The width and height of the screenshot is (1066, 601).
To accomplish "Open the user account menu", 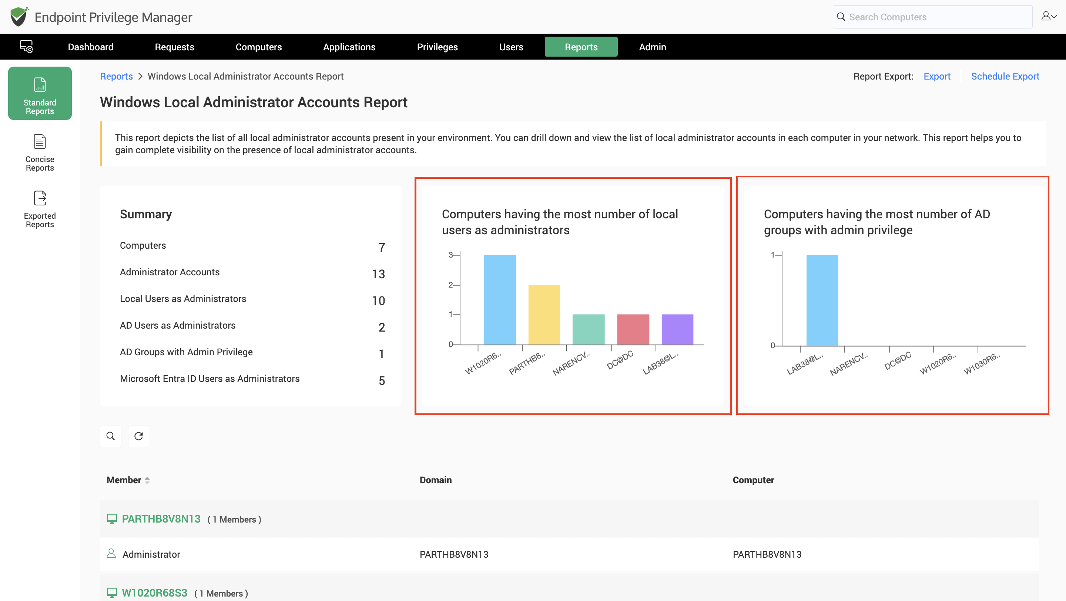I will coord(1049,17).
